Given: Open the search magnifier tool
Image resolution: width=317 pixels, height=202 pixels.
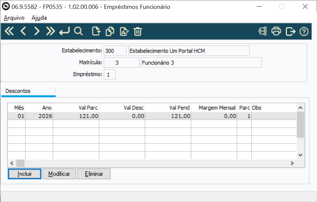Looking at the screenshot, I should point(78,31).
